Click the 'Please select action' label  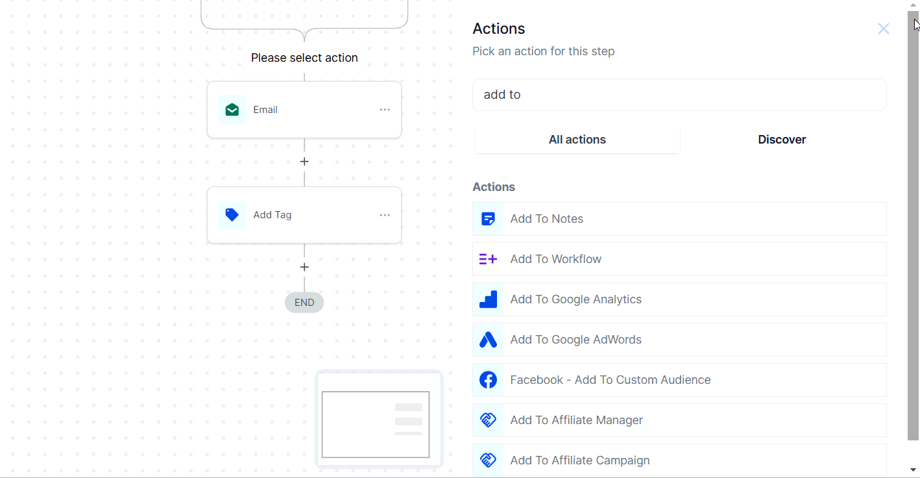coord(304,58)
